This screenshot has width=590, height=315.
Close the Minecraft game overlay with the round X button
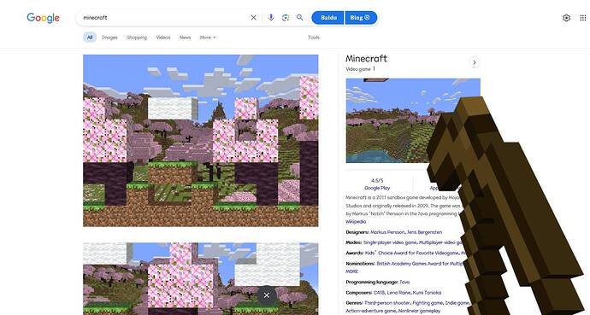[x=267, y=295]
